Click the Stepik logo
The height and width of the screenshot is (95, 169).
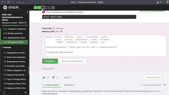point(11,7)
